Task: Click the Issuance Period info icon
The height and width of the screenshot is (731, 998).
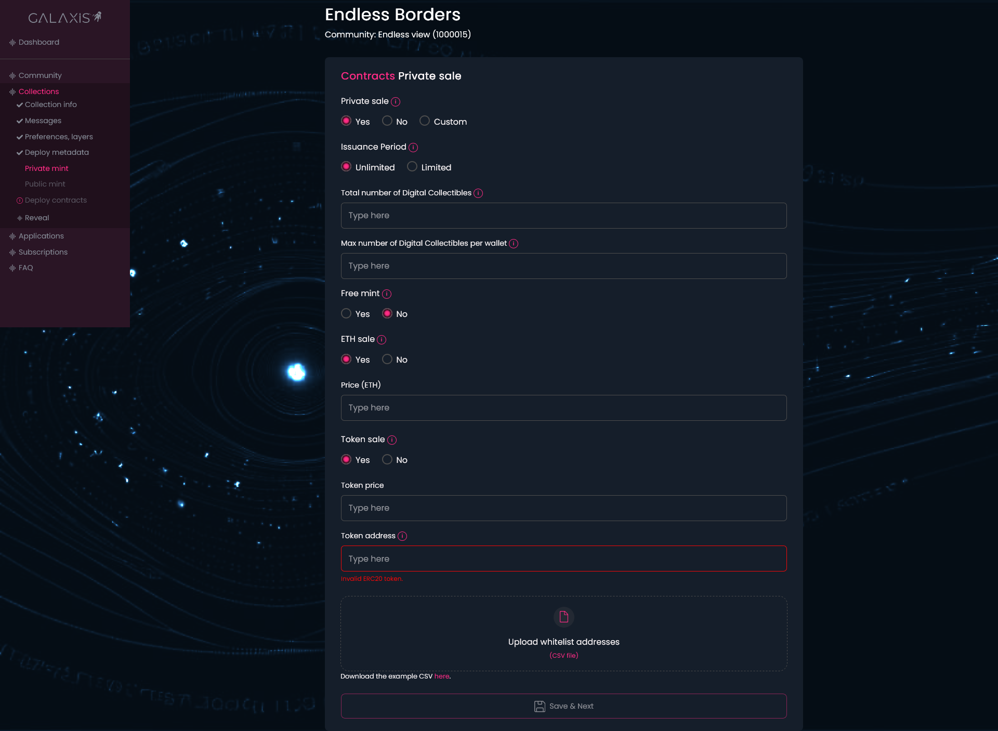Action: pos(413,148)
